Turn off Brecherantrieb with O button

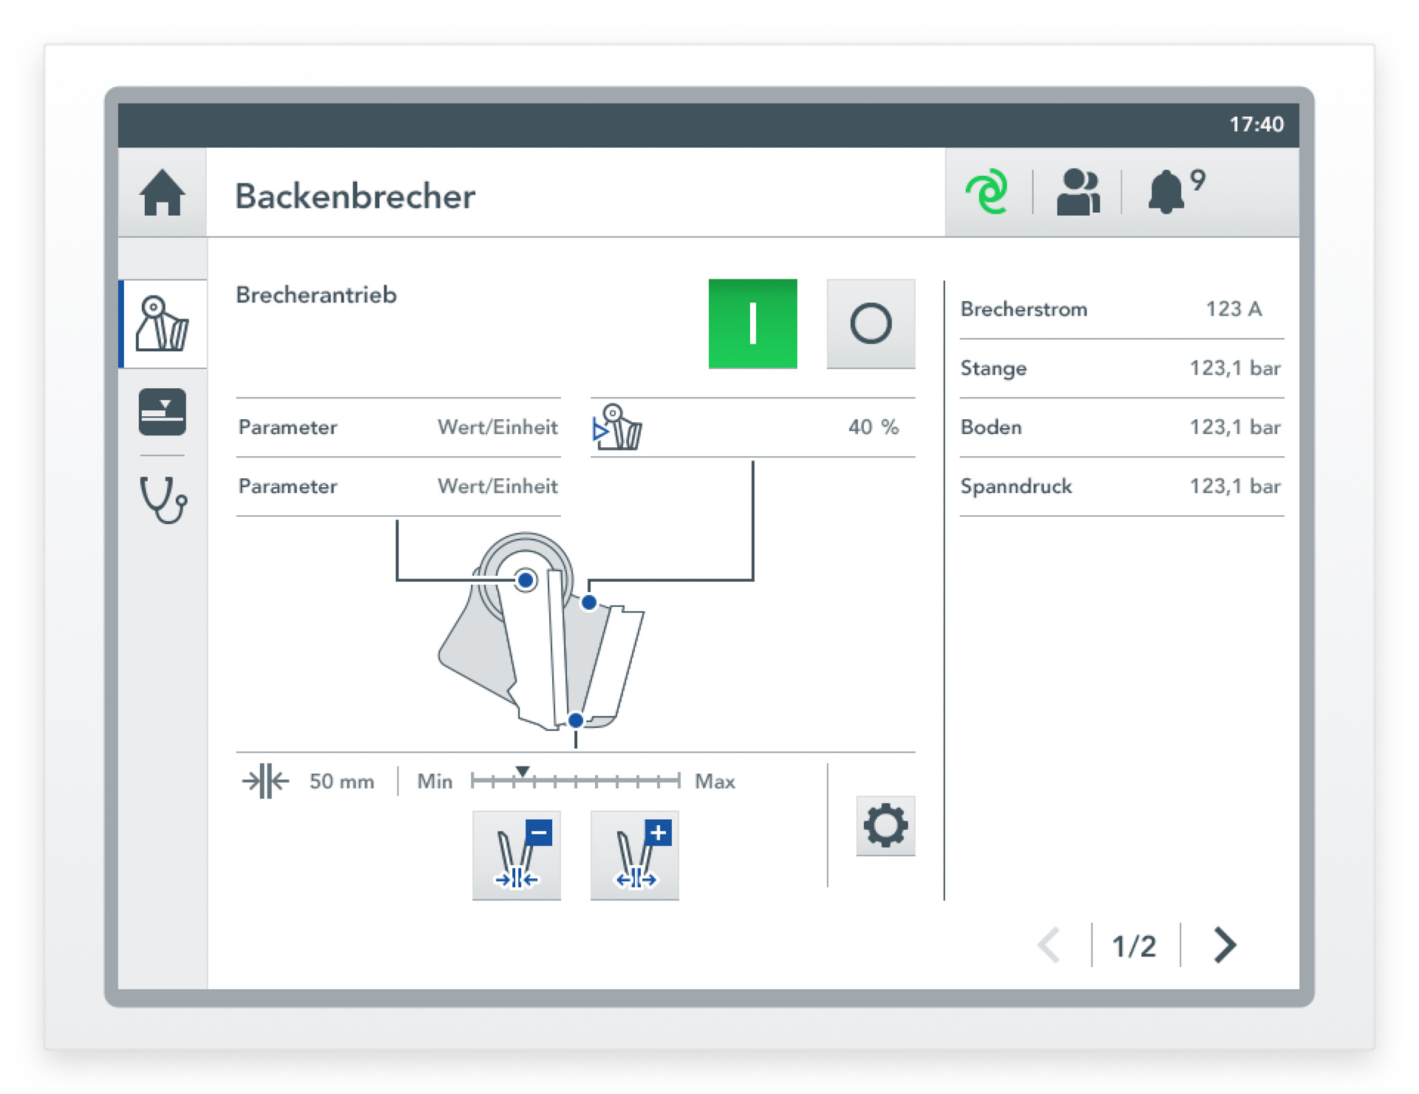(870, 324)
